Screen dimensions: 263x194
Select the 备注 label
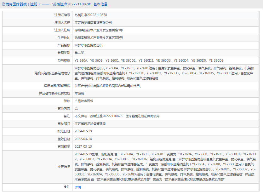tap(67, 116)
